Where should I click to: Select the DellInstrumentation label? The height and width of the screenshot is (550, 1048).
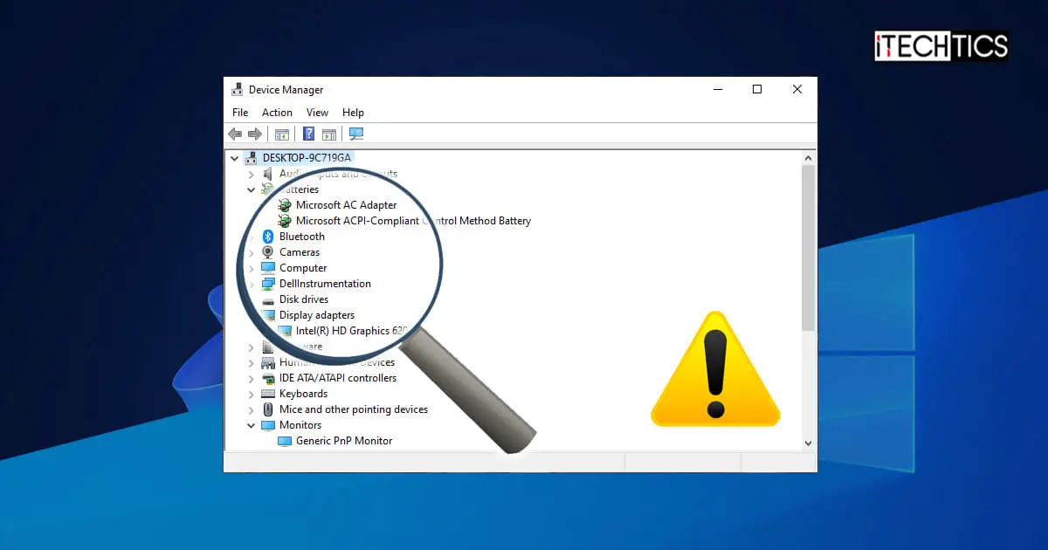coord(325,284)
